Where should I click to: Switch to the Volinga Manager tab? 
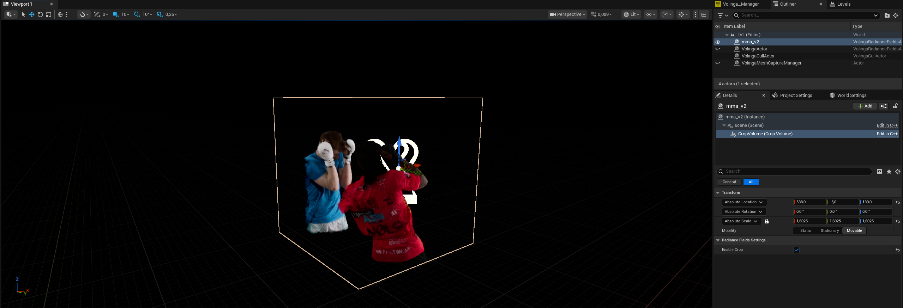coord(737,4)
